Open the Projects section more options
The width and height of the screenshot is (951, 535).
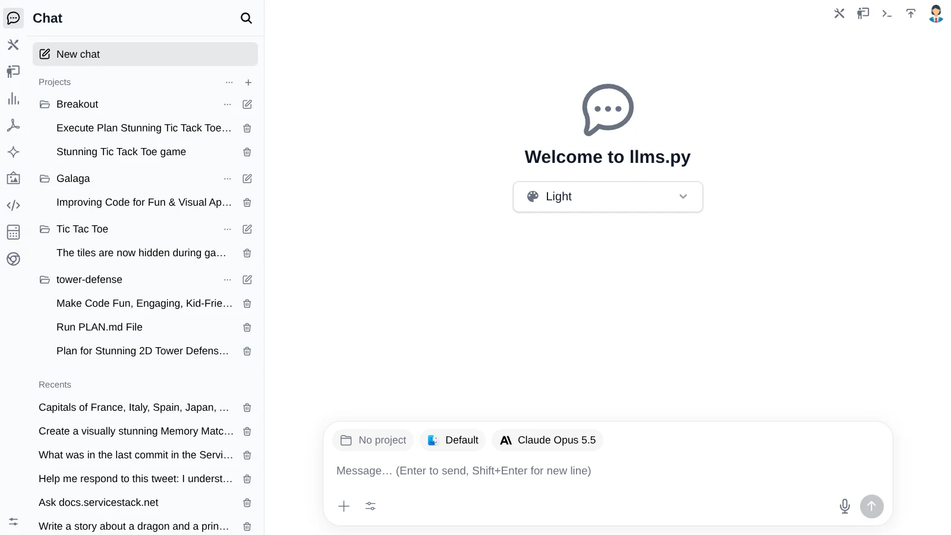pyautogui.click(x=229, y=83)
